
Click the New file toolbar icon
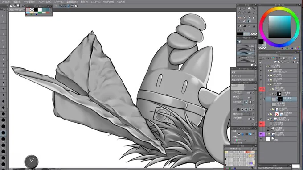point(11,6)
